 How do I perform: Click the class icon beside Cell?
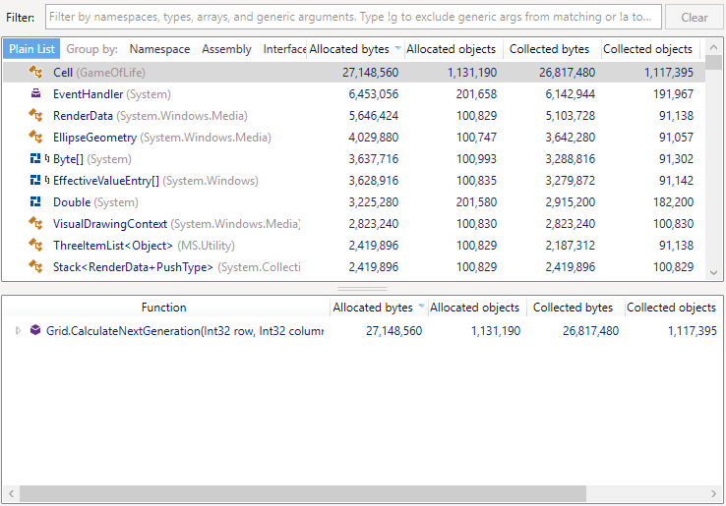(x=35, y=72)
